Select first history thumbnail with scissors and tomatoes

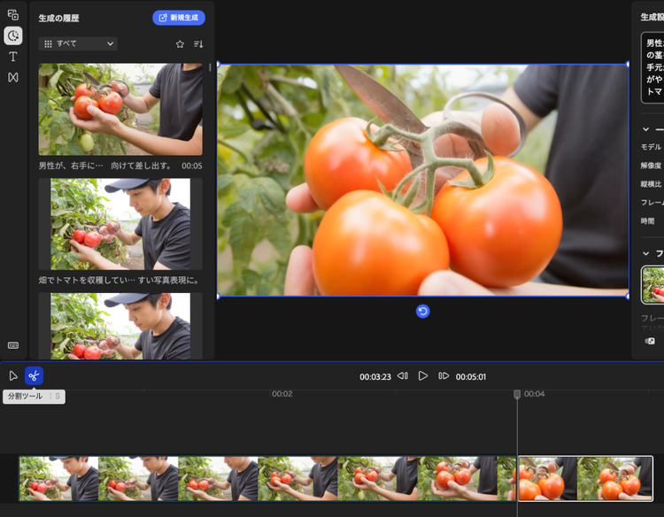click(x=120, y=109)
